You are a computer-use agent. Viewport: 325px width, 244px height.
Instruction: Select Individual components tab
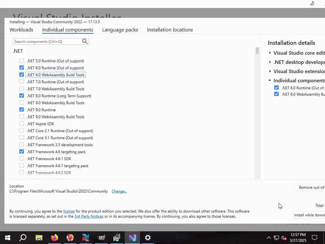(68, 30)
